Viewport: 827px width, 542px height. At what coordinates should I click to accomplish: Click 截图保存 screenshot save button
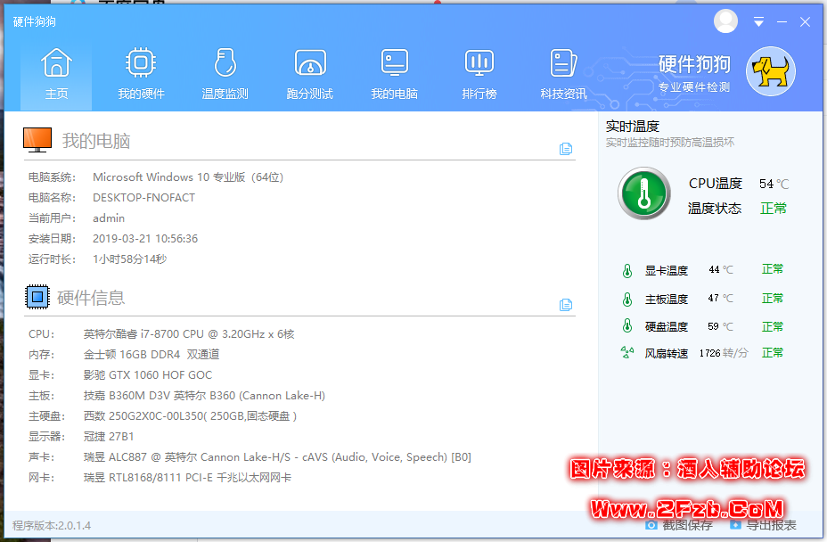point(679,525)
